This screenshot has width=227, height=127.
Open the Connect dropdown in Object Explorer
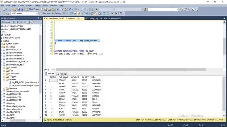(x=6, y=22)
